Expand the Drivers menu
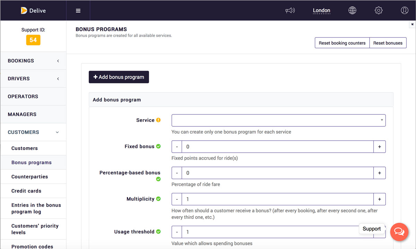This screenshot has width=416, height=249. (x=33, y=79)
